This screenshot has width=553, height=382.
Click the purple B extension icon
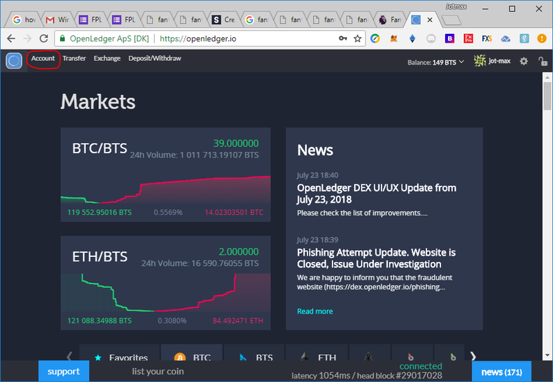(x=450, y=39)
